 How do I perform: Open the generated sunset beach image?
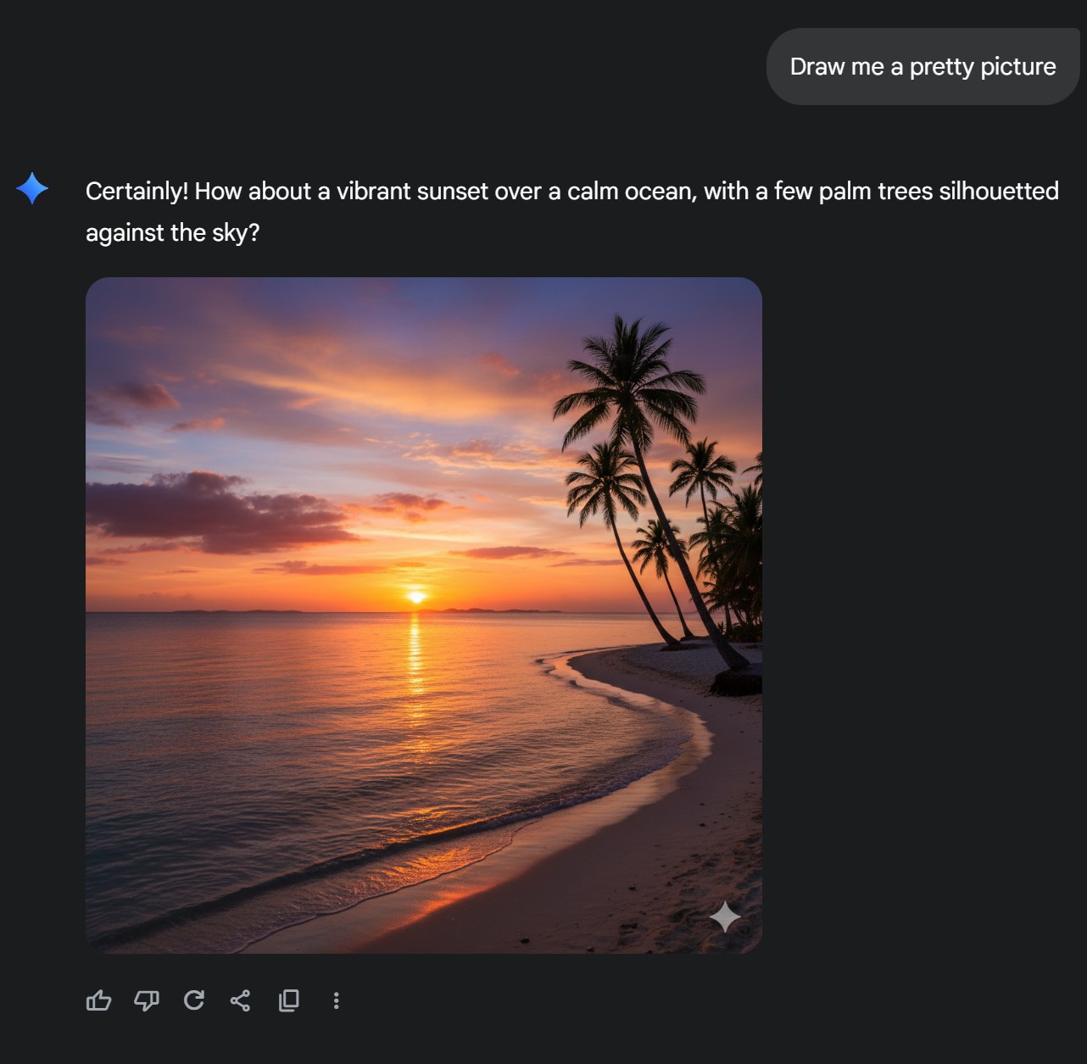coord(424,615)
